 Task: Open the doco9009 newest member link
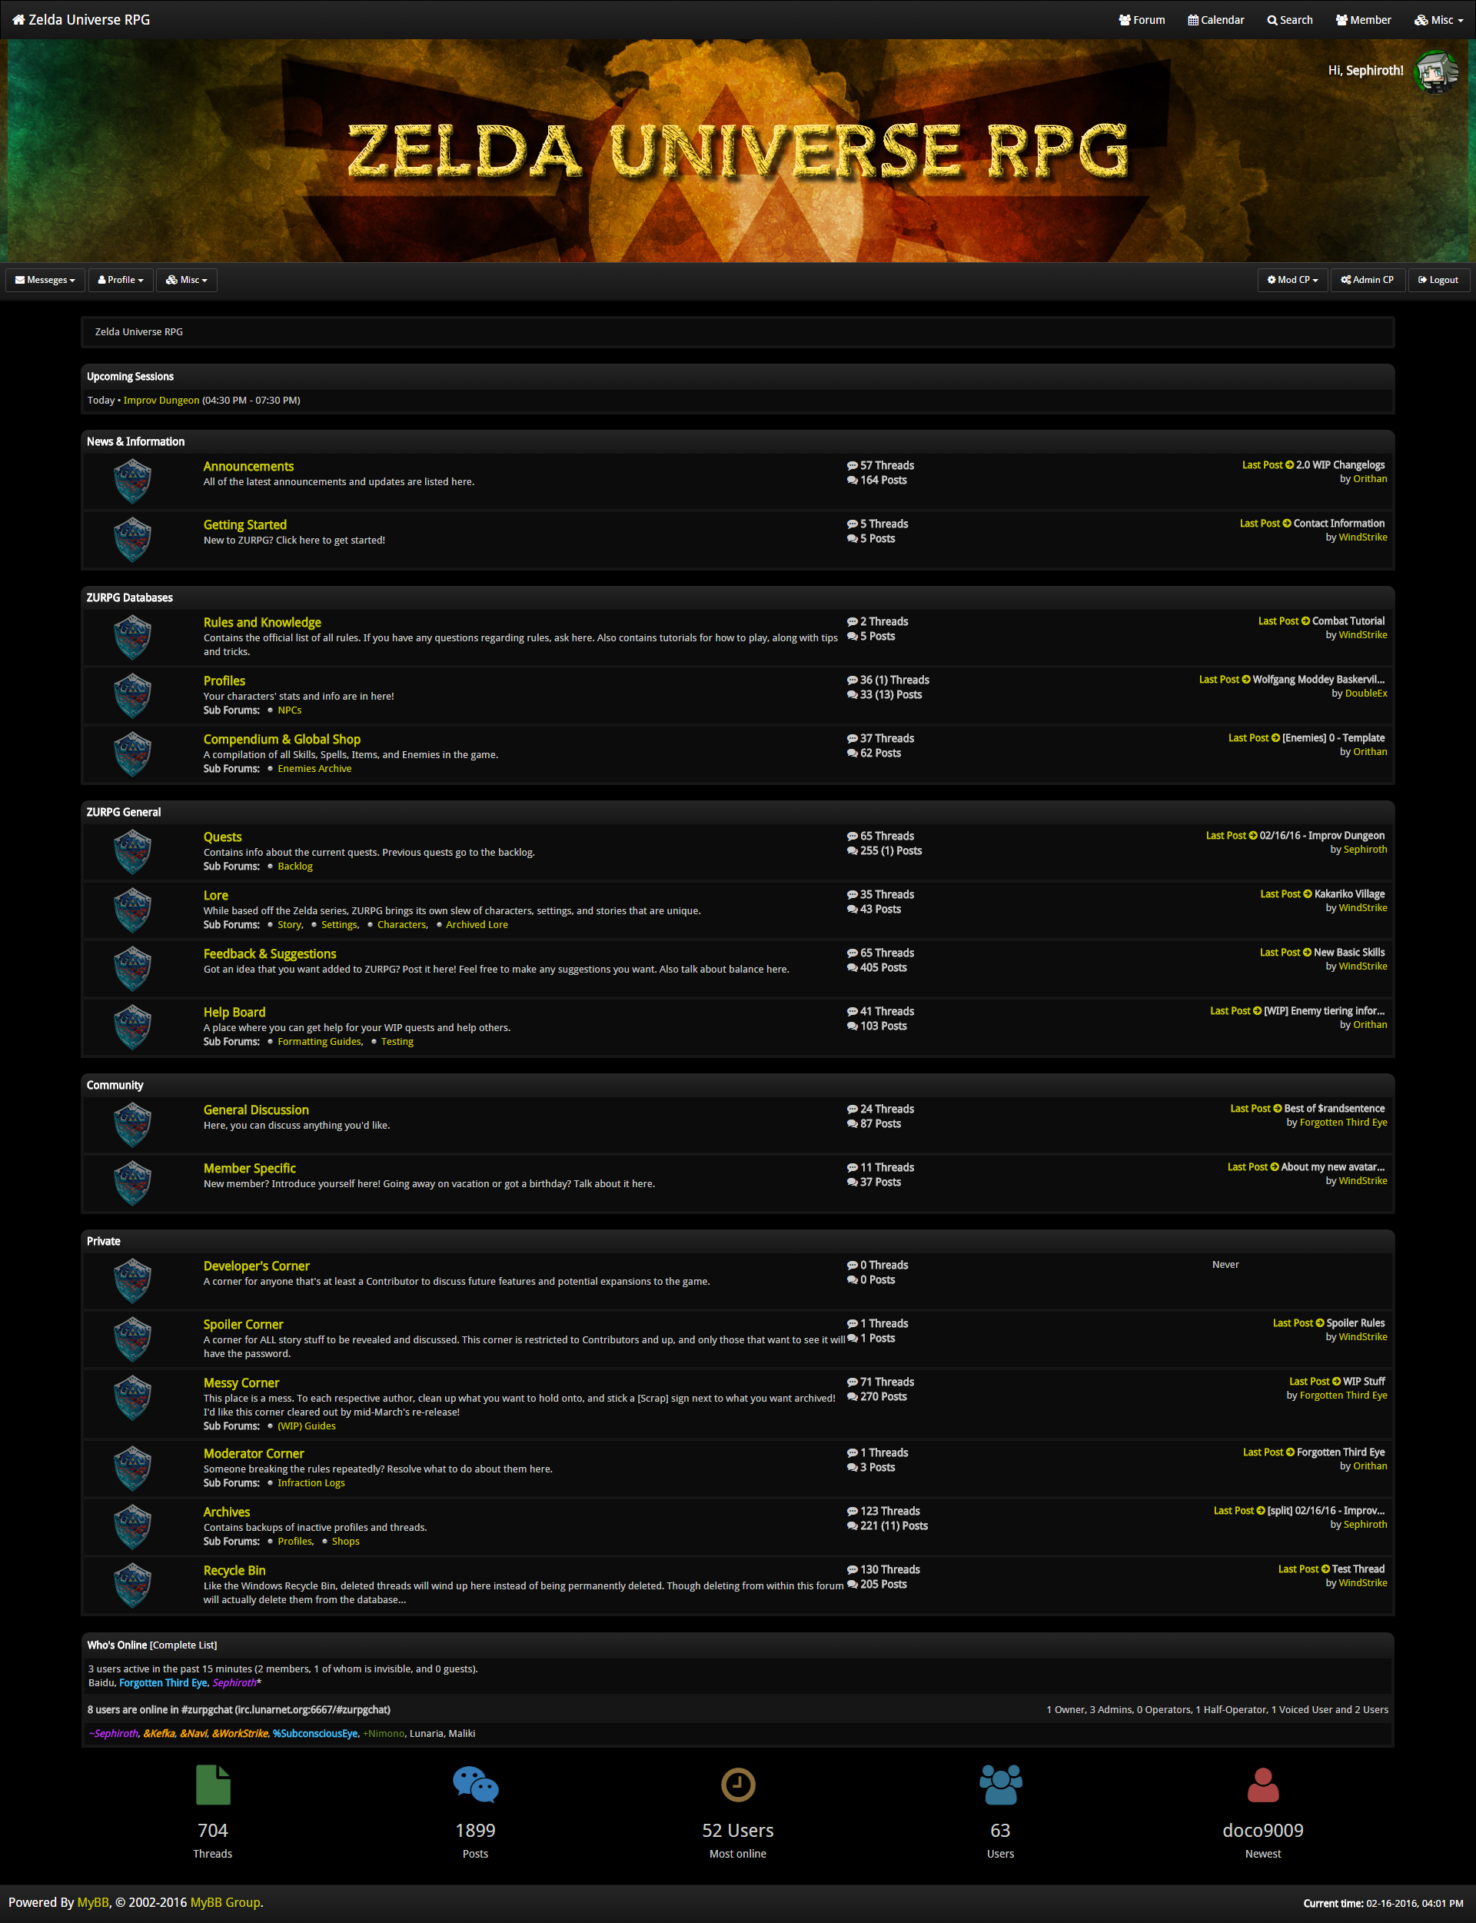coord(1263,1830)
